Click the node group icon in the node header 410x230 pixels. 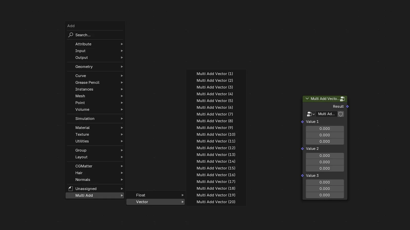343,99
